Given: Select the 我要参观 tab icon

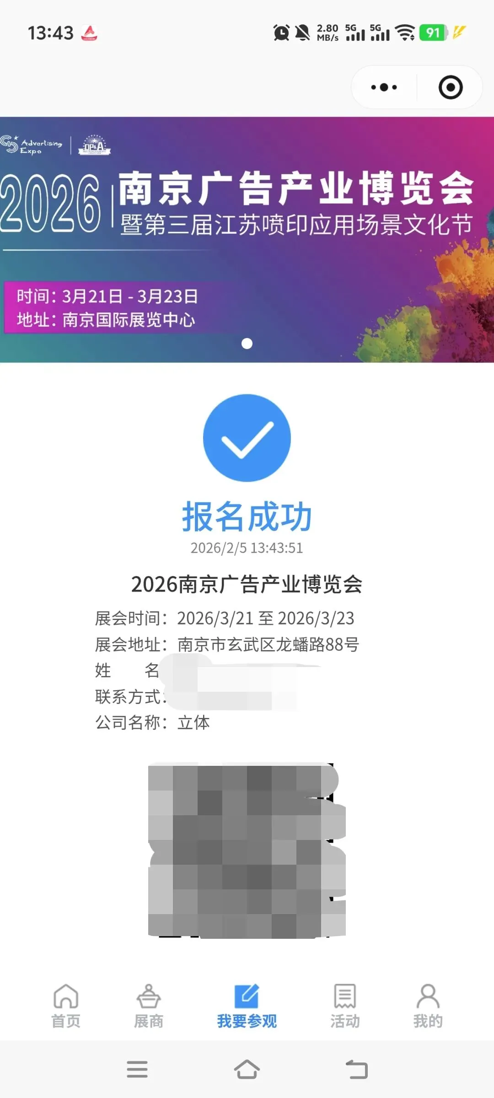Looking at the screenshot, I should [x=247, y=996].
